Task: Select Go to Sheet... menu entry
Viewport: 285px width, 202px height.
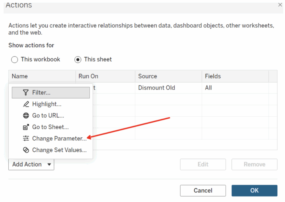Action: [51, 127]
